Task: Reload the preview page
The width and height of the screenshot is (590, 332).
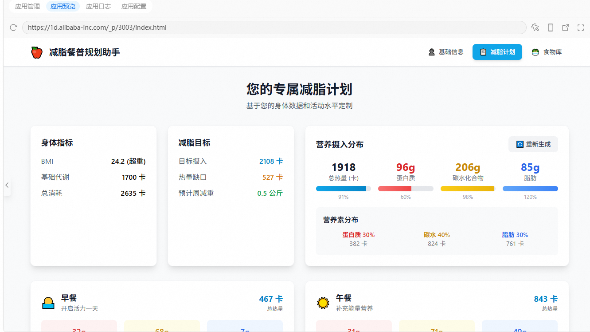Action: point(13,28)
